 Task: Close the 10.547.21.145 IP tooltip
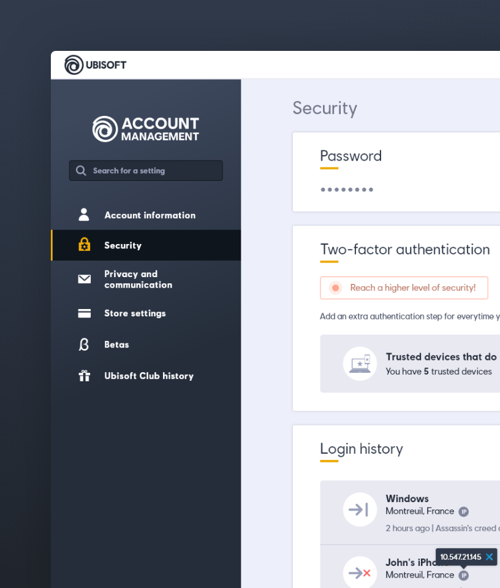pos(489,557)
